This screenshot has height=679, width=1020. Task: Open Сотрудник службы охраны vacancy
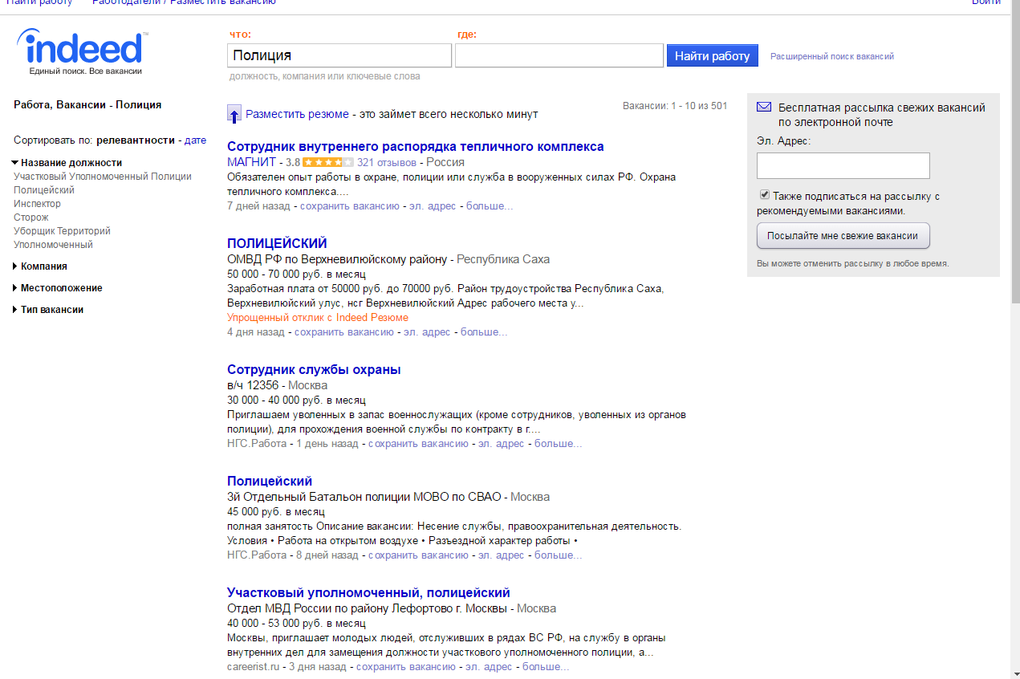tap(314, 370)
